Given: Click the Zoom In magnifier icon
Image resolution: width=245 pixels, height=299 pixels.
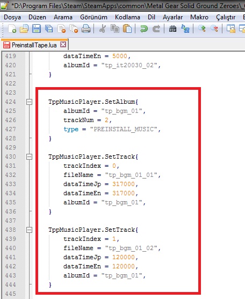Looking at the screenshot, I should click(x=202, y=29).
